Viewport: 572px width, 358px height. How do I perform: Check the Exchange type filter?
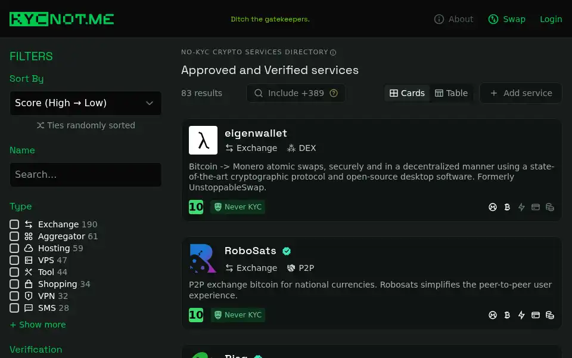14,224
